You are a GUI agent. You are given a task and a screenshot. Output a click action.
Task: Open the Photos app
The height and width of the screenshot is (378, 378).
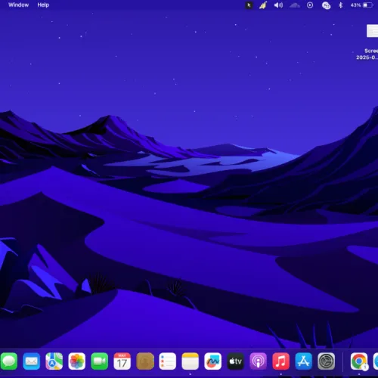76,361
